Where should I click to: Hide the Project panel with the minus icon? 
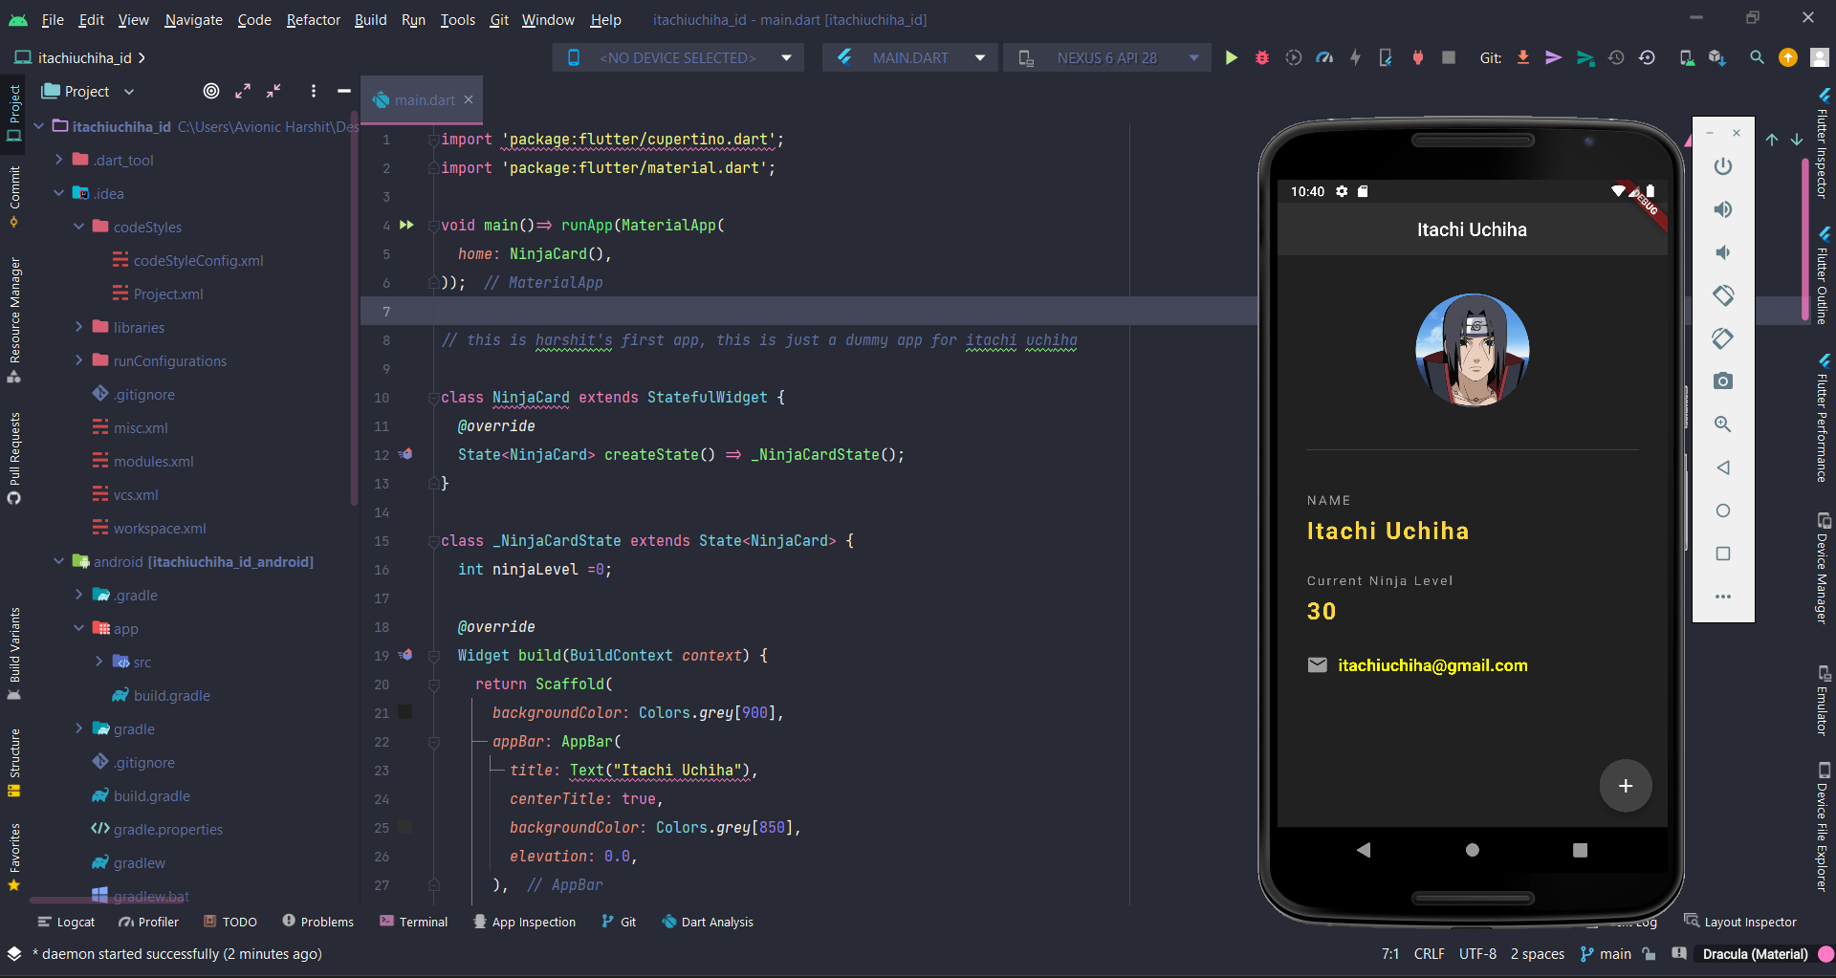[x=344, y=91]
